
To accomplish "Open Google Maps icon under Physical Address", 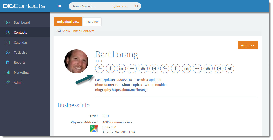I will (x=94, y=128).
